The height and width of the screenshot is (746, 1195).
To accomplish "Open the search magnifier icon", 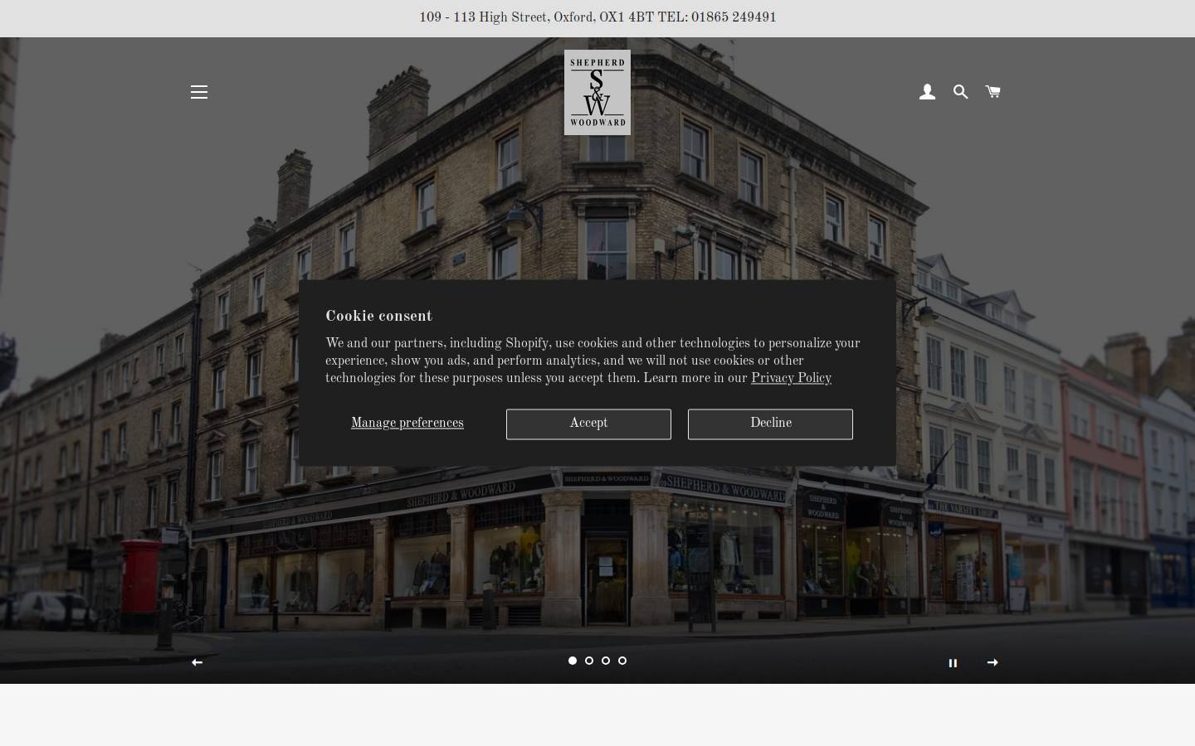I will tap(960, 92).
